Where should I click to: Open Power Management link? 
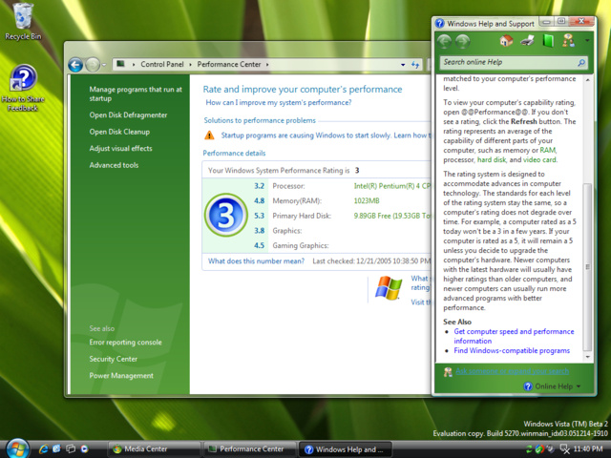[x=121, y=376]
